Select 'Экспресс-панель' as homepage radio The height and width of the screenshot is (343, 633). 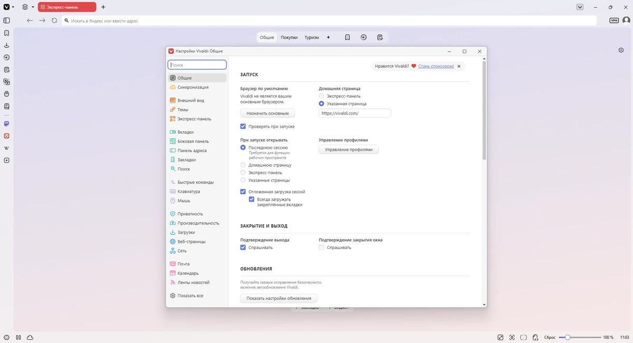[x=322, y=97]
